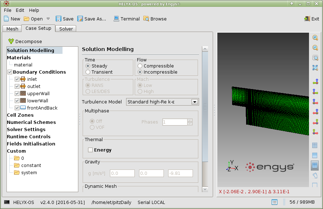Switch to the Solver tab

pos(66,29)
